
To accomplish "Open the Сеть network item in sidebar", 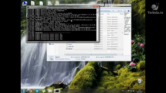I will point(51,44).
